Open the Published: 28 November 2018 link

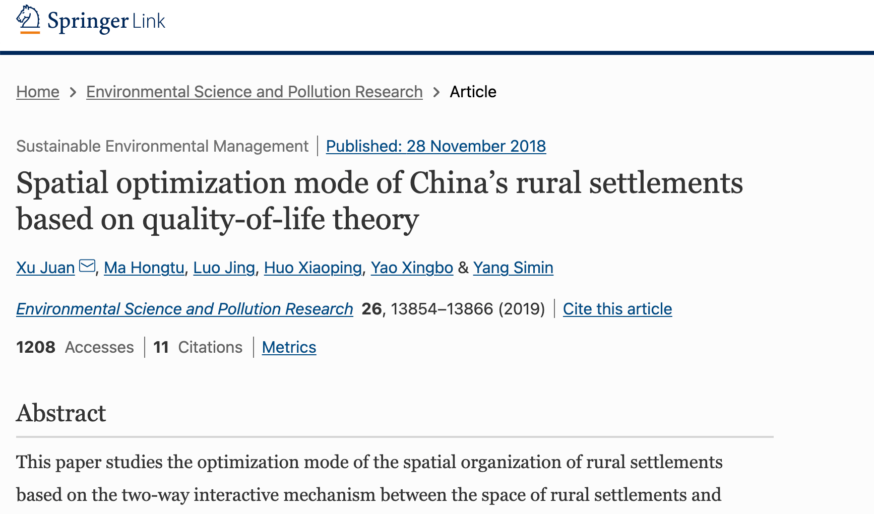(436, 146)
